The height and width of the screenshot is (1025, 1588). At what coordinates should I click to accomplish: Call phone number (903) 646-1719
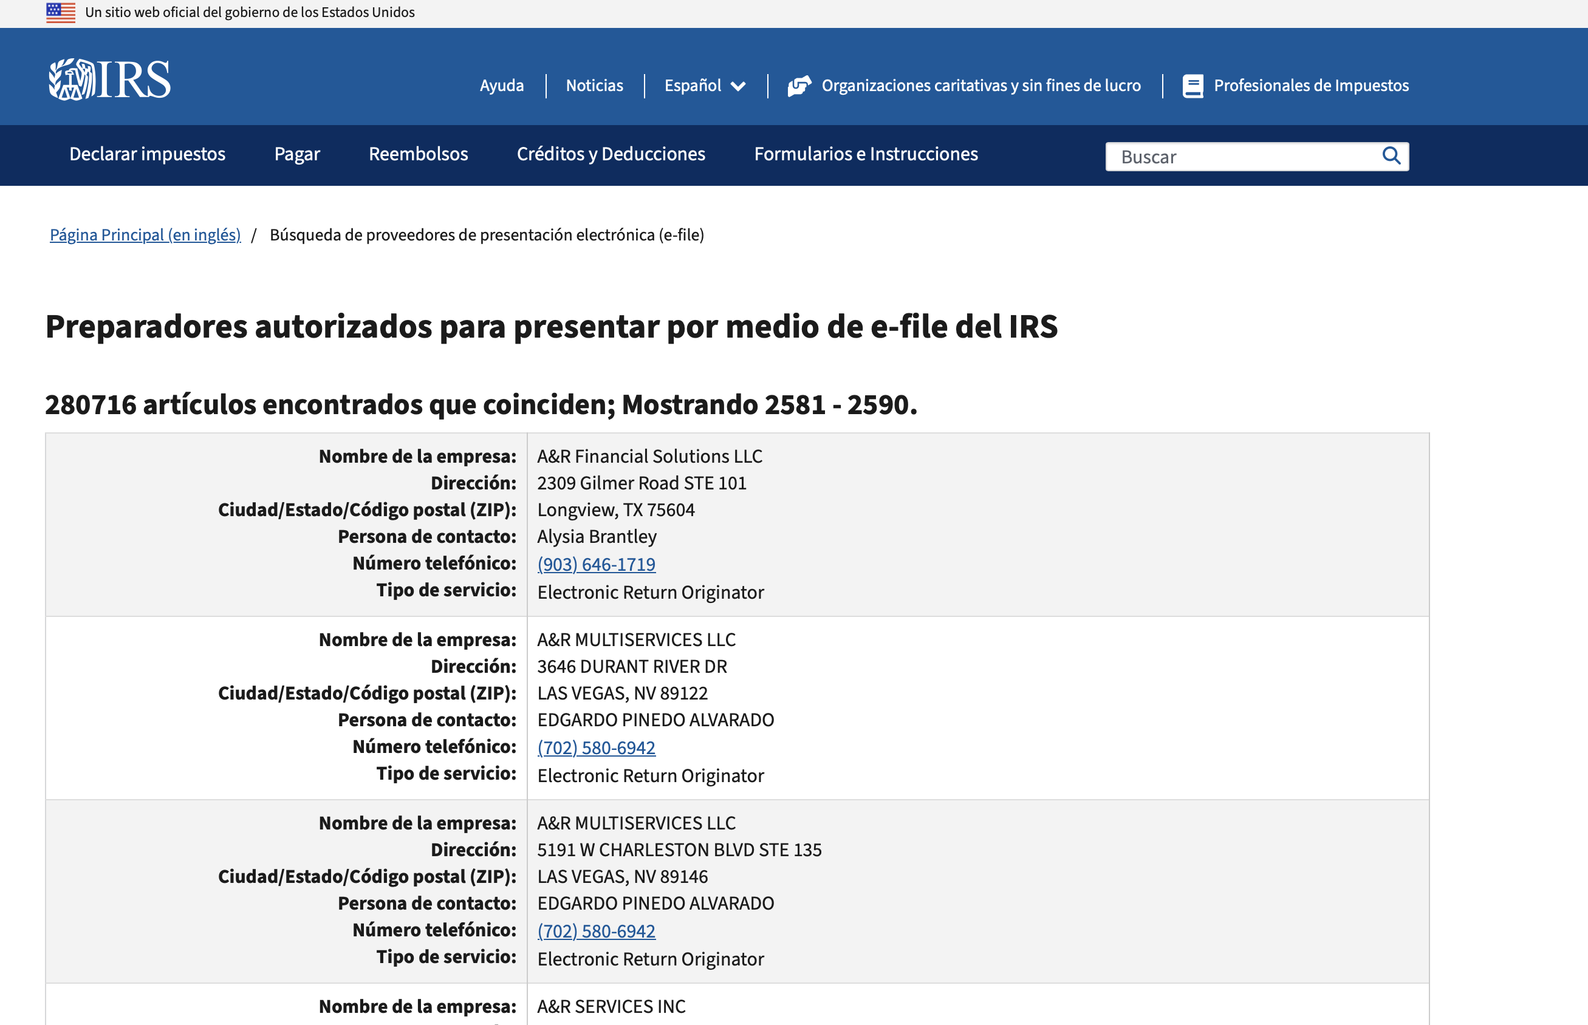coord(596,564)
